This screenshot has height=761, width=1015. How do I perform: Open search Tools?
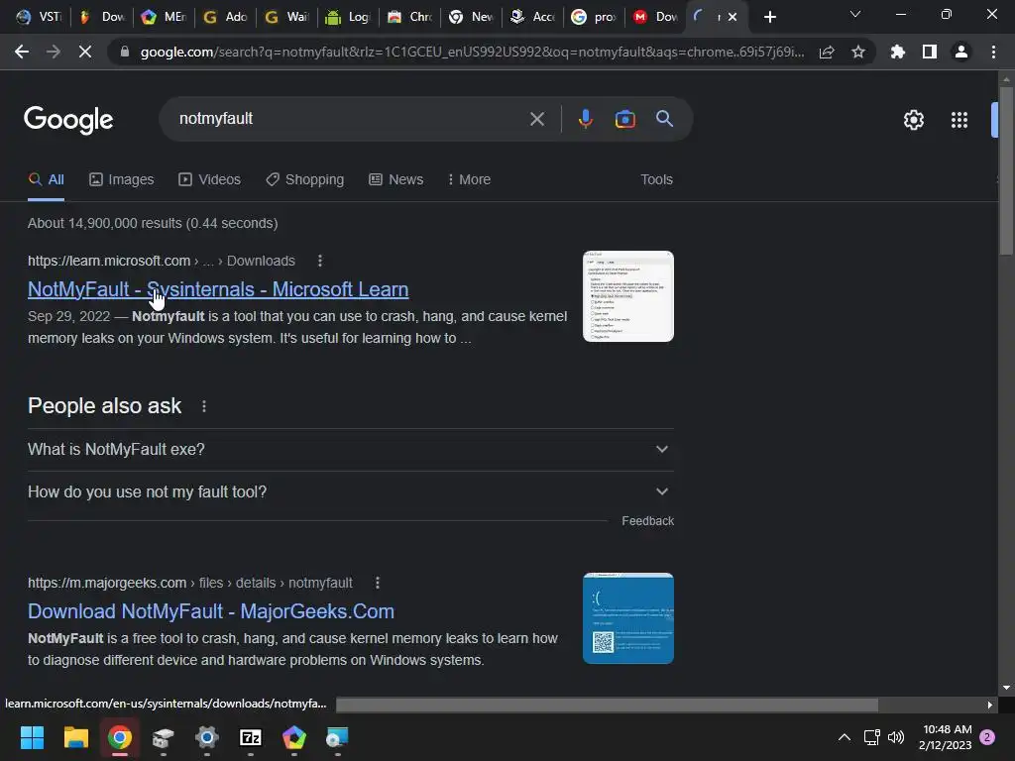pos(656,180)
